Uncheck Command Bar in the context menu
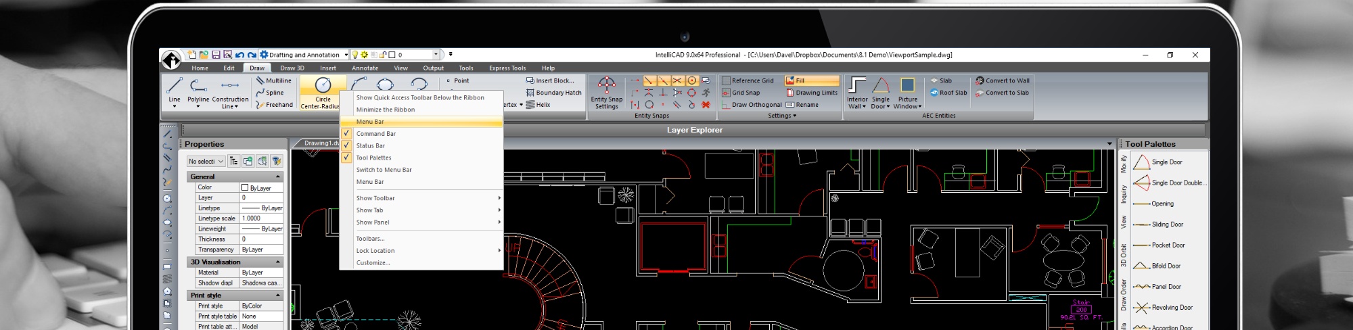 [x=421, y=134]
